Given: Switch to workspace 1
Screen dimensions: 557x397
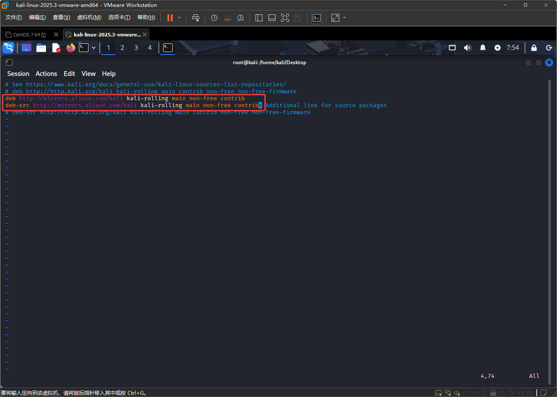Looking at the screenshot, I should click(x=108, y=48).
